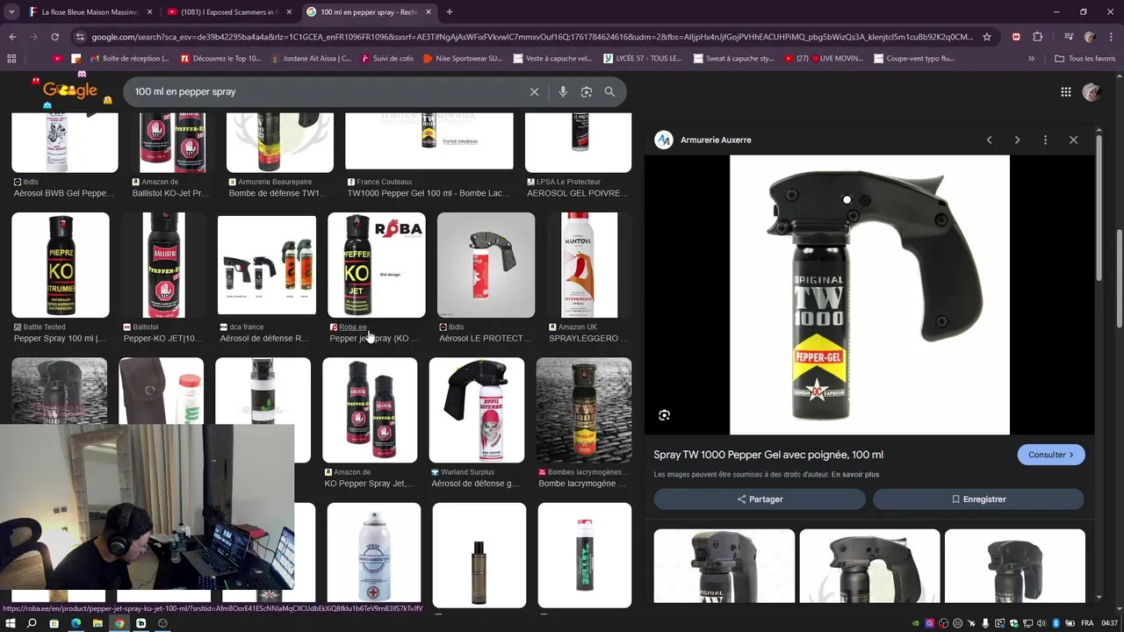Open the Jordane Ait Aissa bookmark
The width and height of the screenshot is (1124, 632).
click(x=310, y=59)
